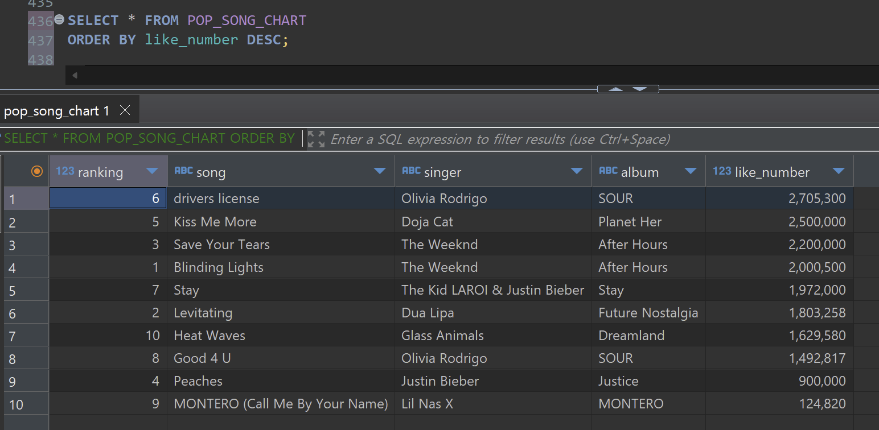Click the ABC type icon on album column
Screen dimensions: 879x430
pos(608,171)
